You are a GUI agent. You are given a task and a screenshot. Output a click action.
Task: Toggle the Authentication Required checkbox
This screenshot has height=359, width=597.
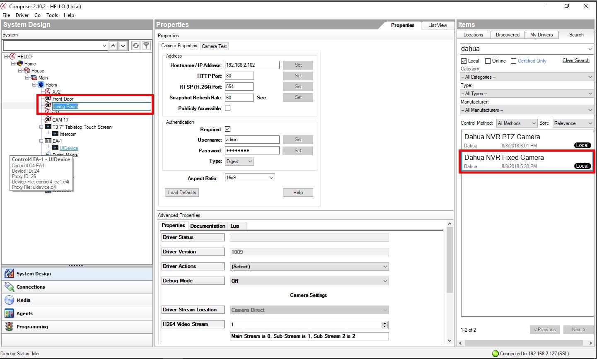(x=227, y=129)
